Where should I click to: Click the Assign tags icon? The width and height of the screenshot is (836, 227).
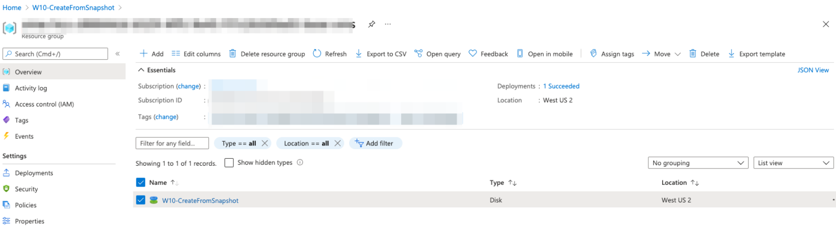[593, 54]
